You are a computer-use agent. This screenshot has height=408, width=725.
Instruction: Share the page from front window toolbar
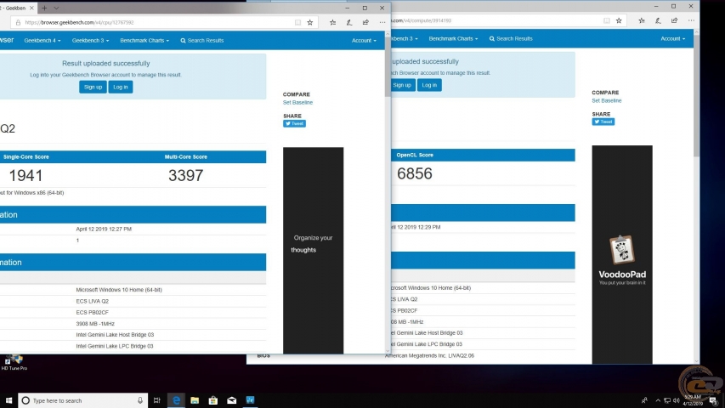pos(365,22)
